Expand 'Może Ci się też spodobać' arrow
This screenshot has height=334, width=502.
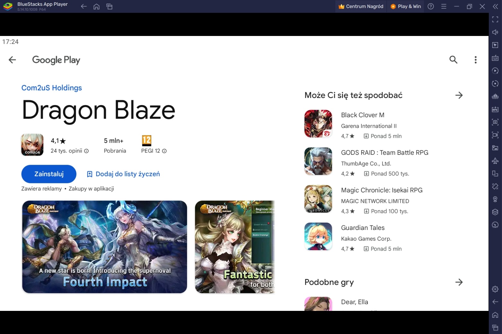tap(459, 95)
